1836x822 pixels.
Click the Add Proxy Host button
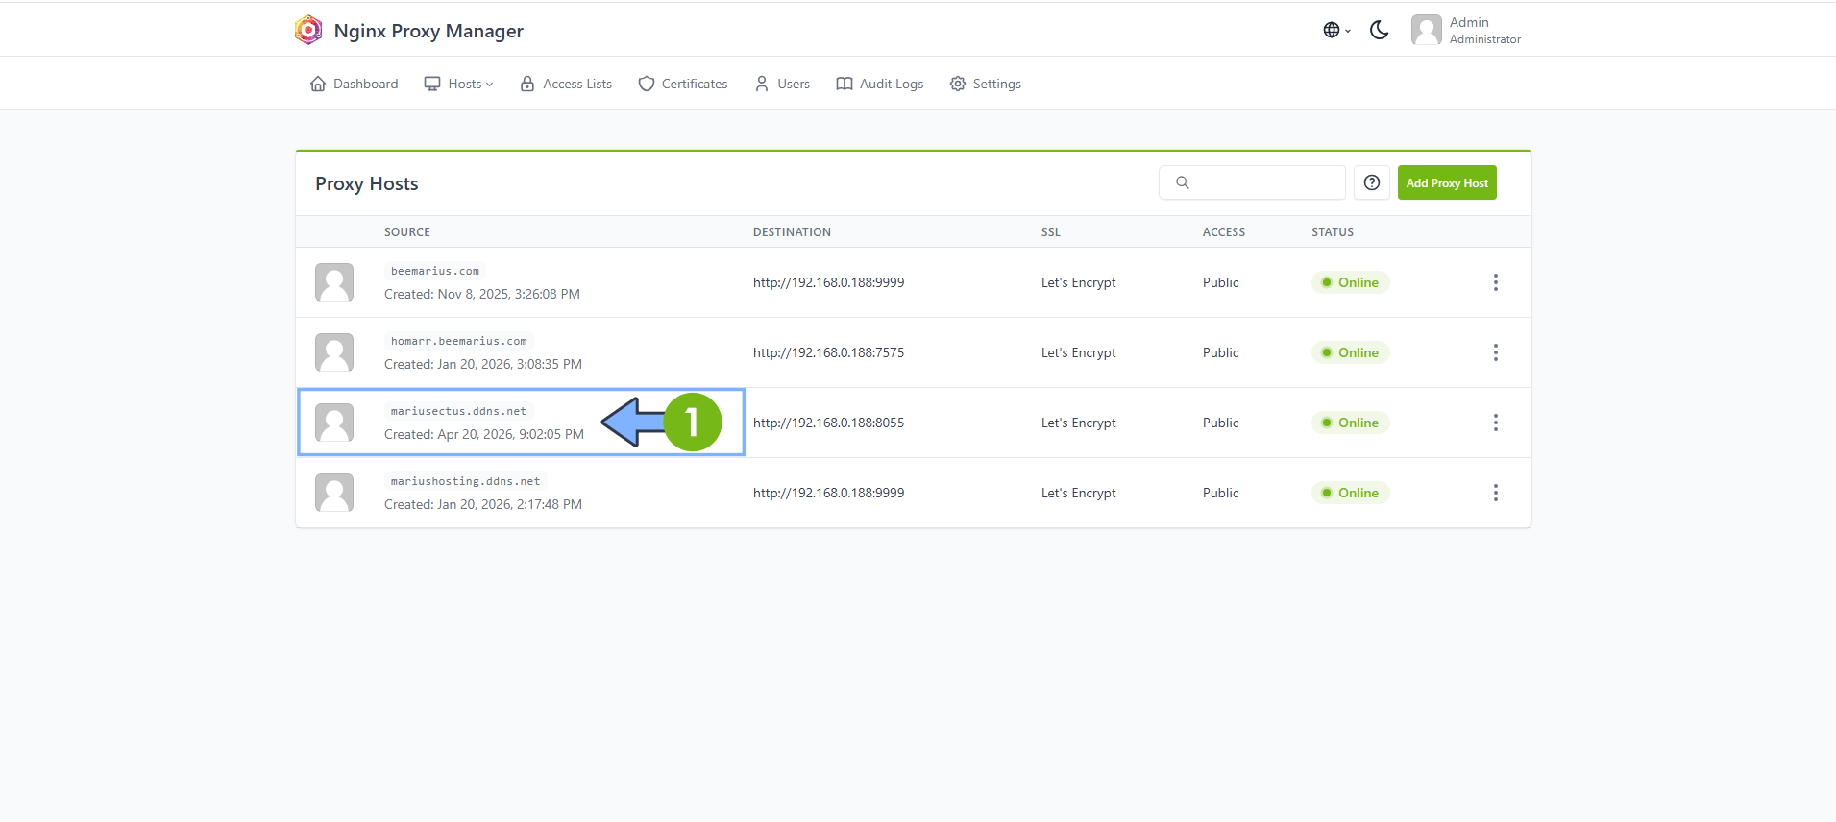(1447, 182)
